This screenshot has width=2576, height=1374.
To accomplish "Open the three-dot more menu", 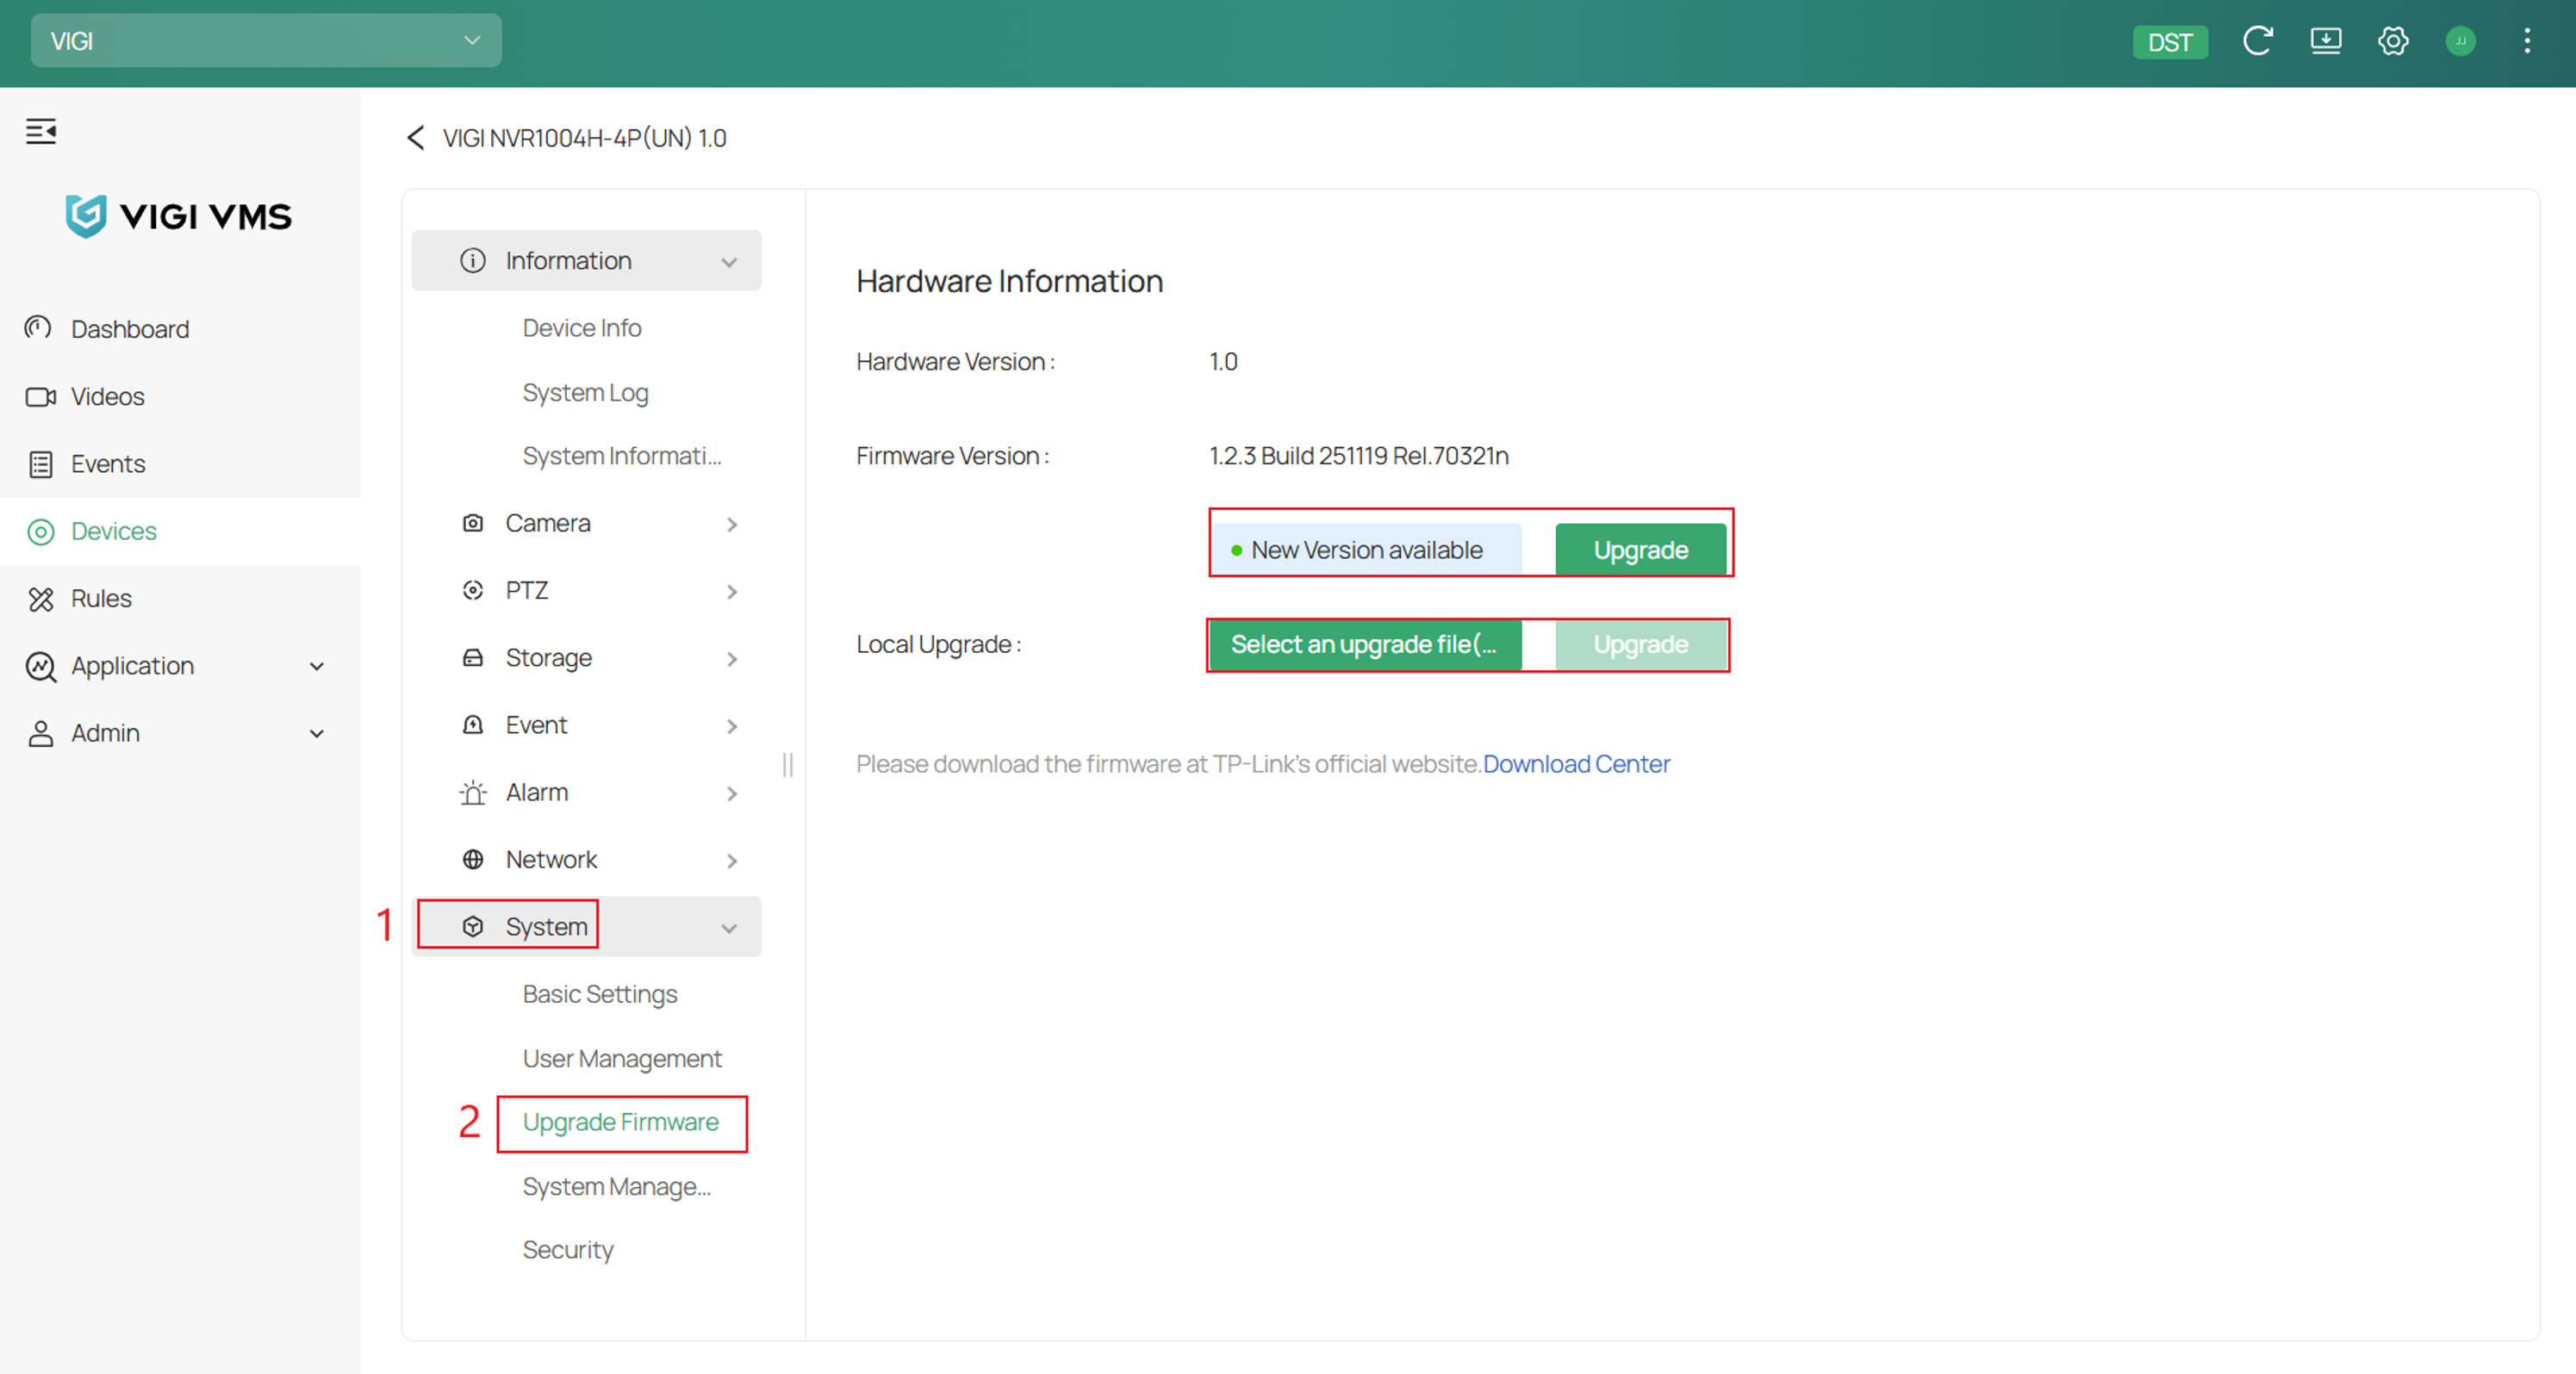I will pyautogui.click(x=2527, y=41).
